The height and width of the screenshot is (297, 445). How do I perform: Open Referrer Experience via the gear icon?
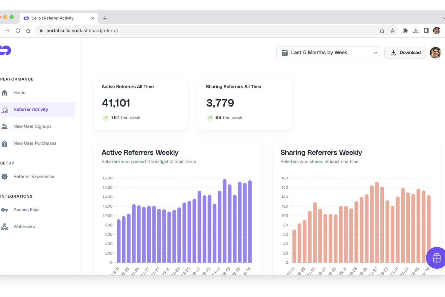click(5, 177)
